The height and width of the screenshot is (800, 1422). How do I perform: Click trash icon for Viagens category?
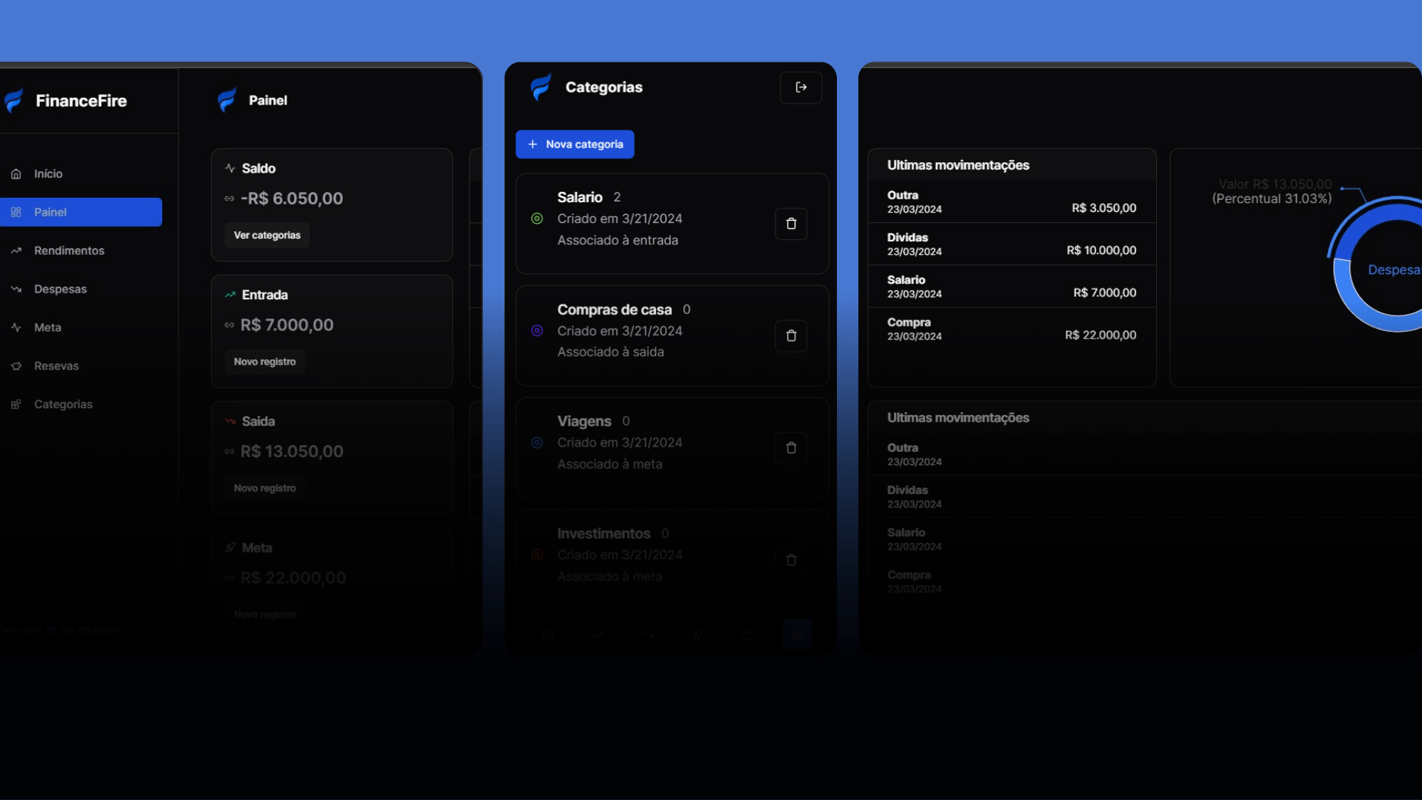[x=791, y=448]
